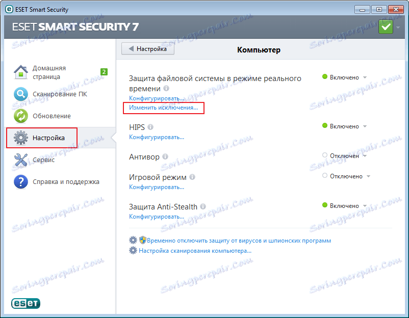The width and height of the screenshot is (409, 318).
Task: Click Включено text for real-time protection
Action: pyautogui.click(x=344, y=77)
